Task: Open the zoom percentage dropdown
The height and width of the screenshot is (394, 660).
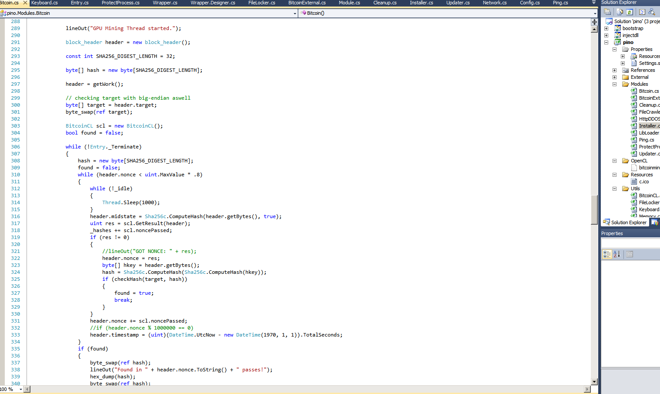Action: (x=20, y=389)
